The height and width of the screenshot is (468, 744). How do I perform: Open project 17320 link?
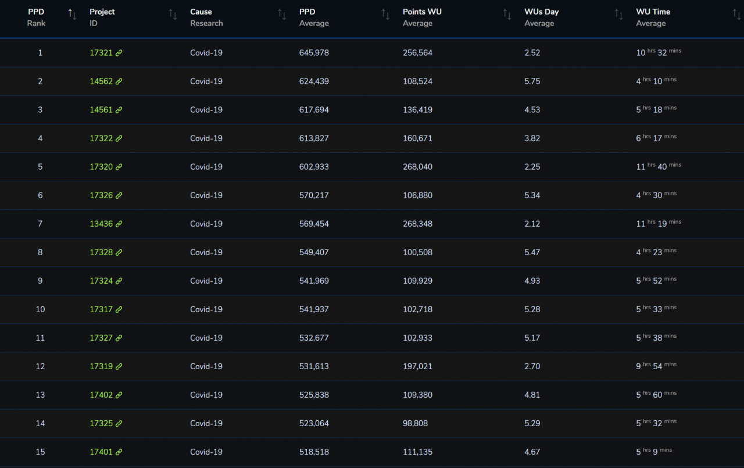[101, 167]
